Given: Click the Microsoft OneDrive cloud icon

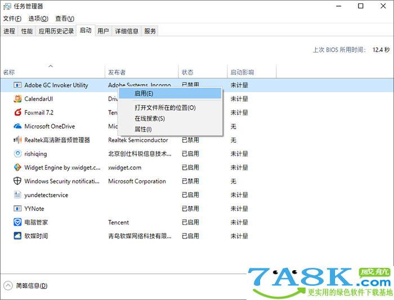Looking at the screenshot, I should (x=17, y=126).
